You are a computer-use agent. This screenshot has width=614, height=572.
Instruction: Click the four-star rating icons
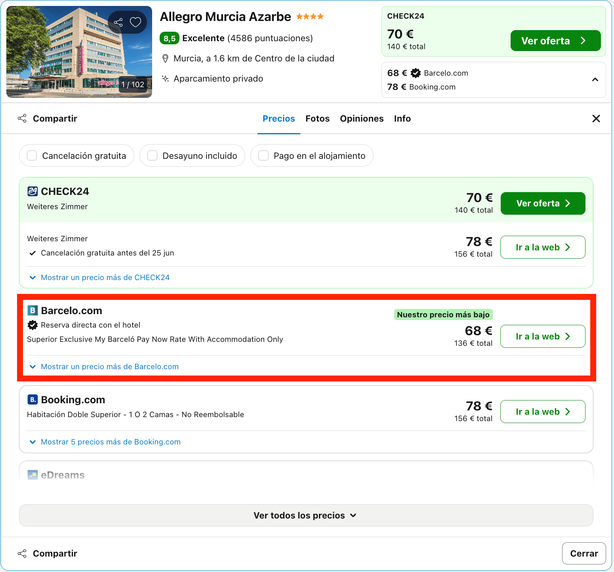click(310, 17)
